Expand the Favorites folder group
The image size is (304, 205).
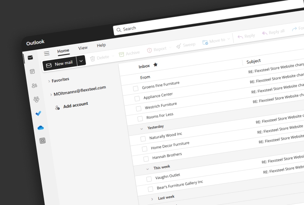49,81
